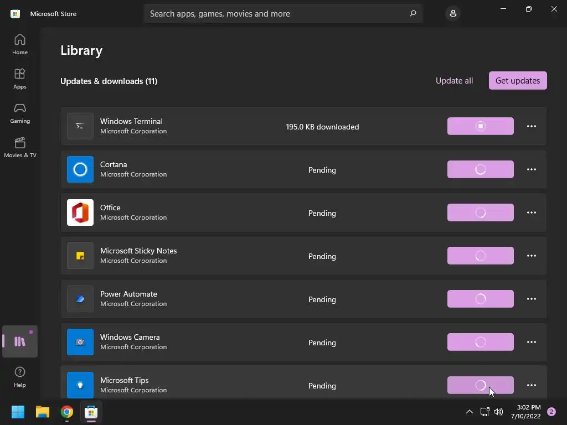567x425 pixels.
Task: Show hidden system tray icons
Action: 470,412
